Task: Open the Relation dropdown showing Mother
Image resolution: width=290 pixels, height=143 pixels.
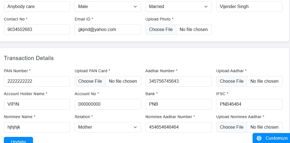Action: 108,127
